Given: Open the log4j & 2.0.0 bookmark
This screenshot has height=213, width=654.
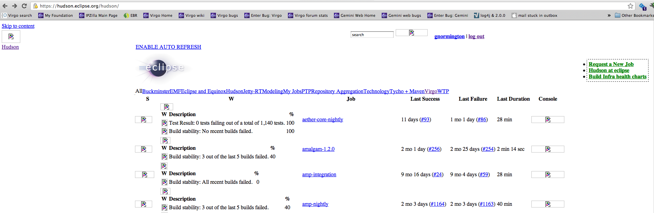Looking at the screenshot, I should [489, 15].
